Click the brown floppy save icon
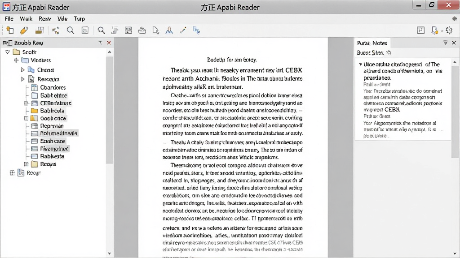Viewport: 460px width, 258px height. tap(40, 30)
